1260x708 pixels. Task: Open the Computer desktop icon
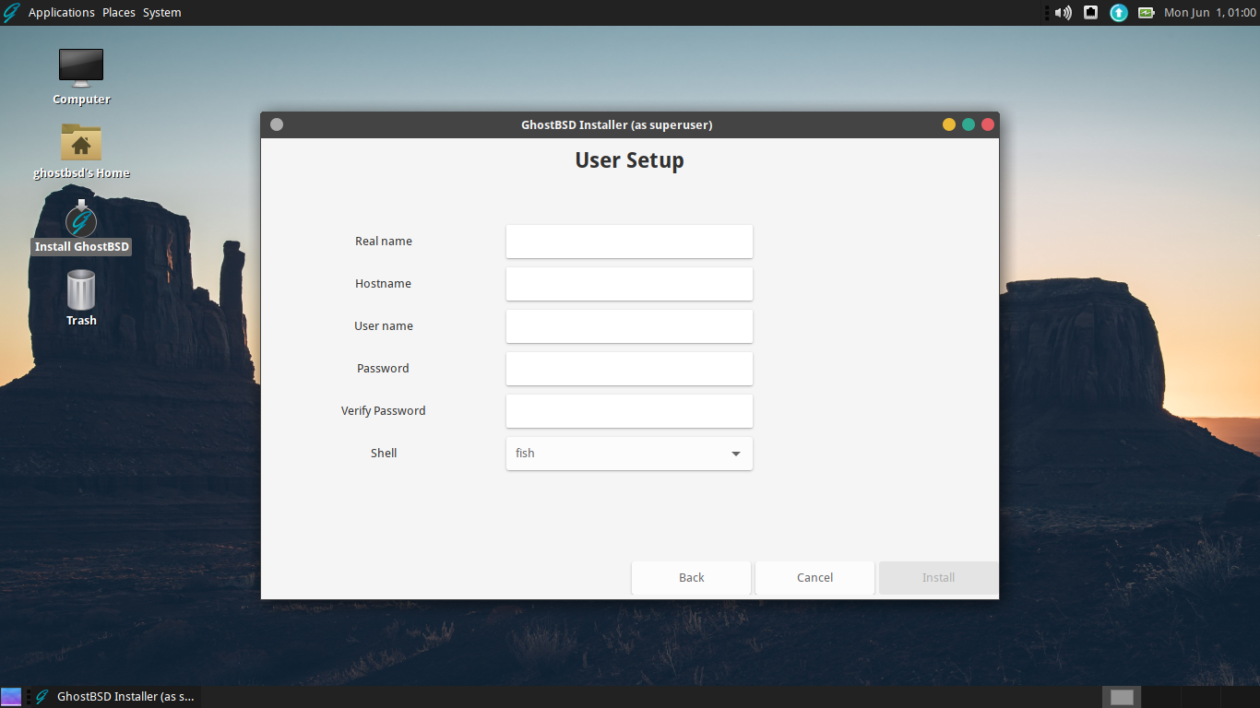(81, 77)
